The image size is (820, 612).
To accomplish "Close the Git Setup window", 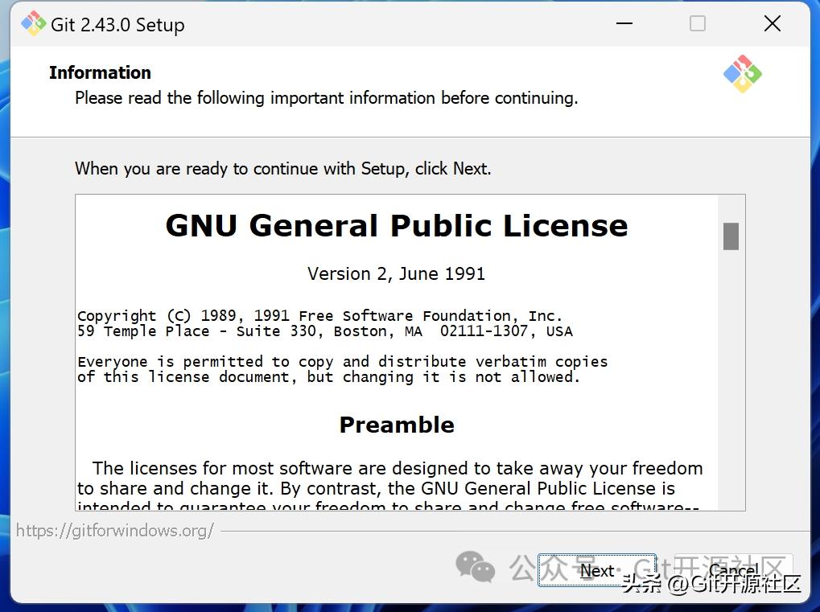I will [772, 24].
